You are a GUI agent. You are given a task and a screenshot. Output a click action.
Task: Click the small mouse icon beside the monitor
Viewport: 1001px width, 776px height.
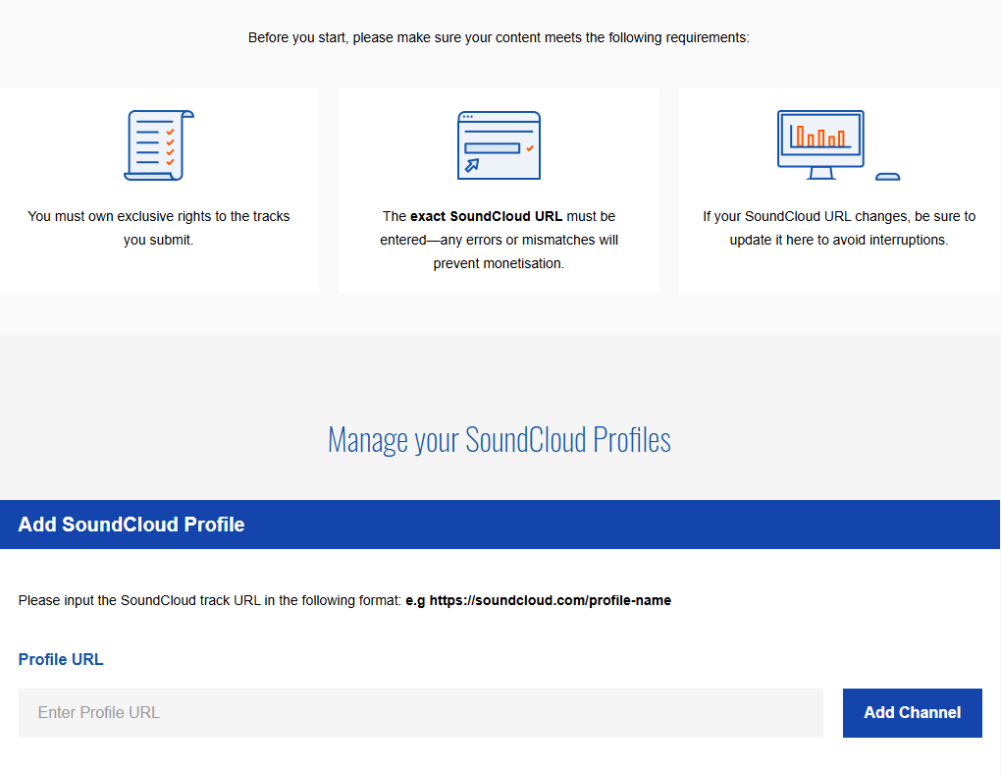[887, 177]
